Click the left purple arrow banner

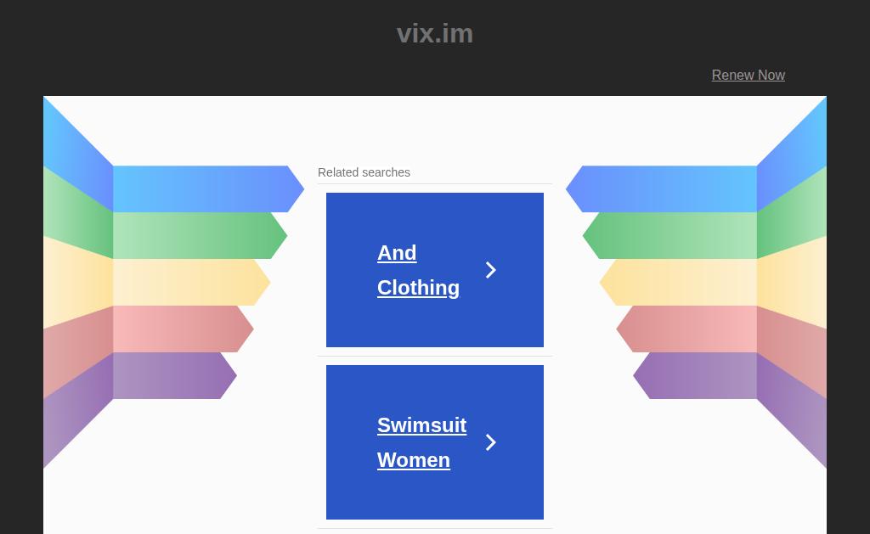pos(175,375)
